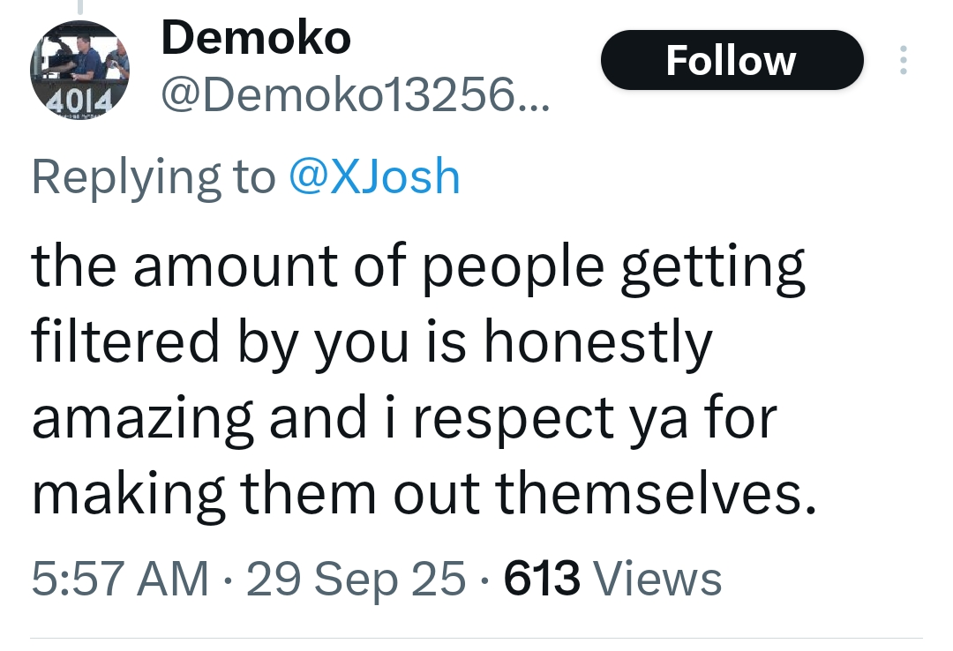This screenshot has height=651, width=953.
Task: Click the word "themselves" in the tweet
Action: coord(647,494)
